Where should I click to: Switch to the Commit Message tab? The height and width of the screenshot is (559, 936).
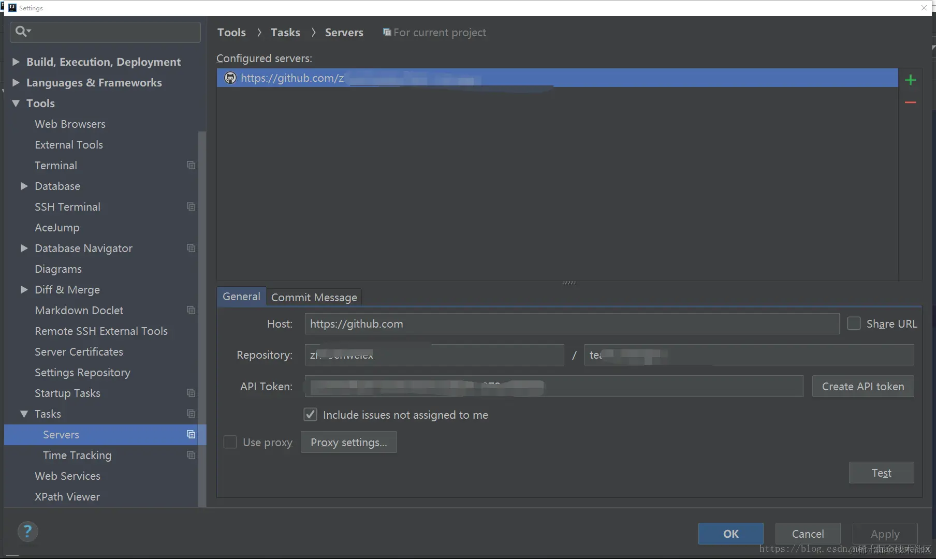(314, 297)
